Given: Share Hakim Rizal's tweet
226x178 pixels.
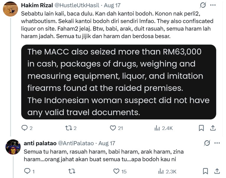Looking at the screenshot, I should point(213,128).
